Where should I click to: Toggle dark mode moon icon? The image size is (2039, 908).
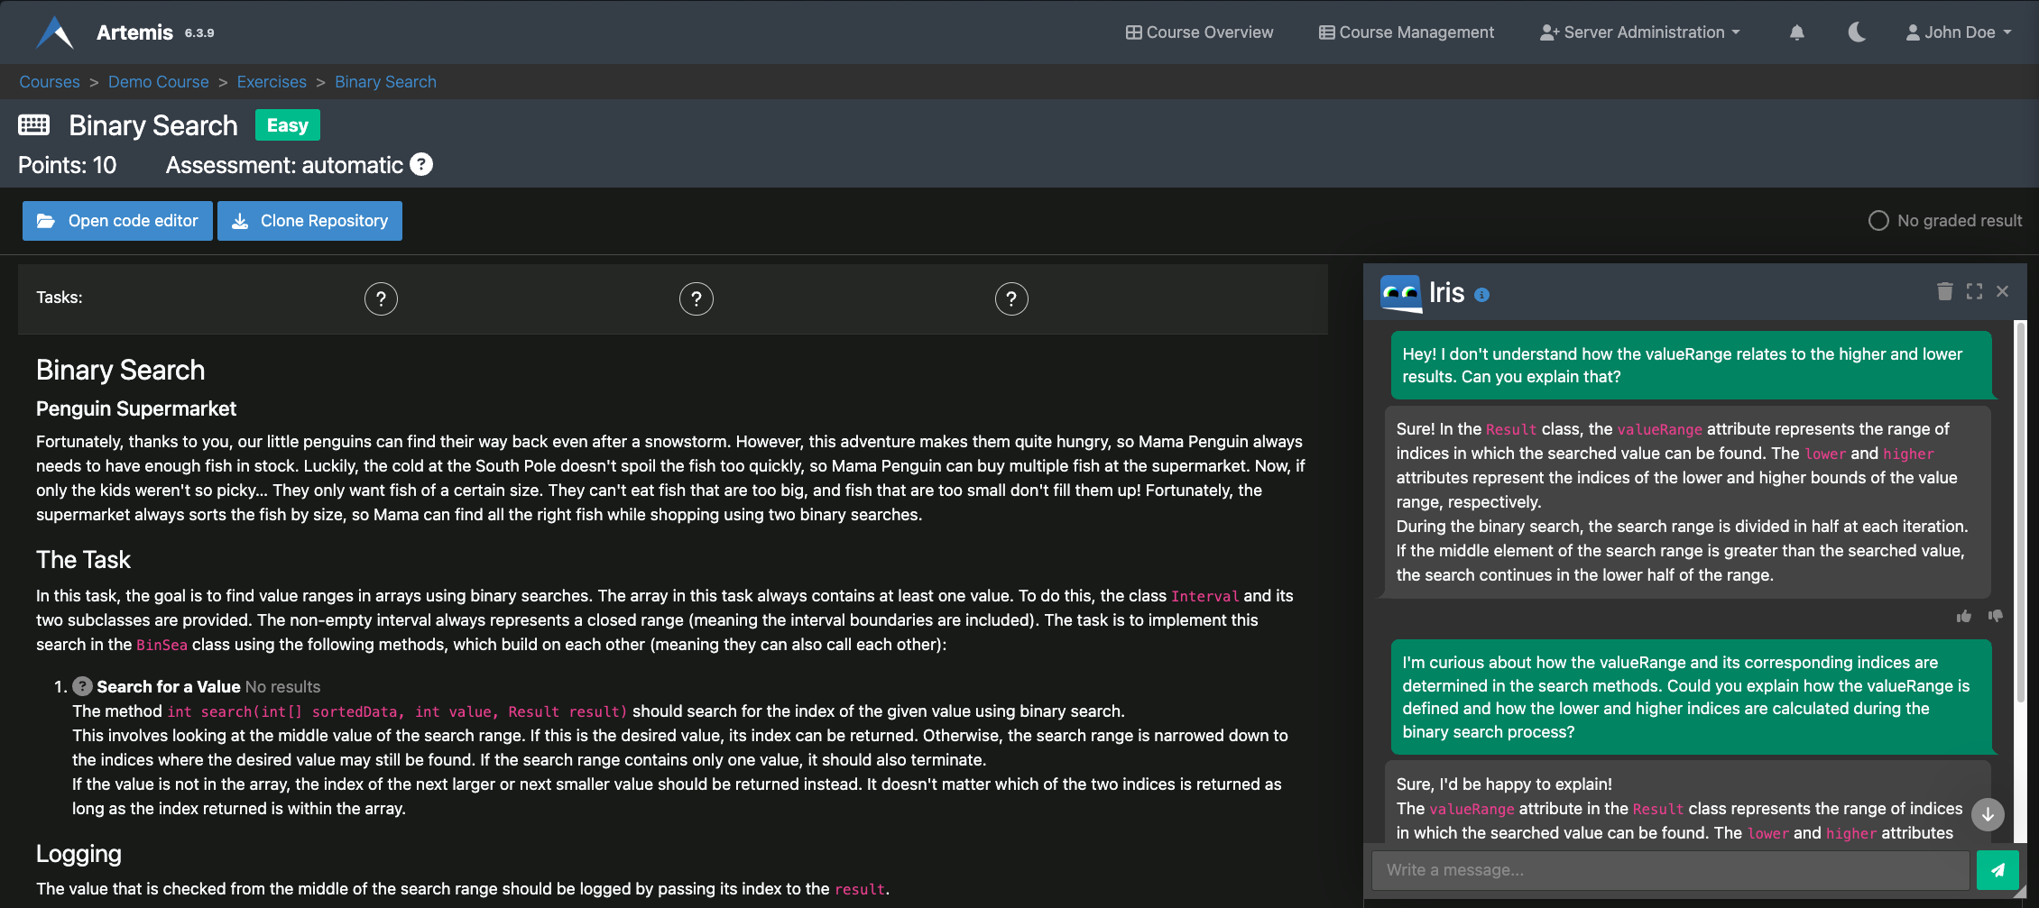[x=1857, y=32]
